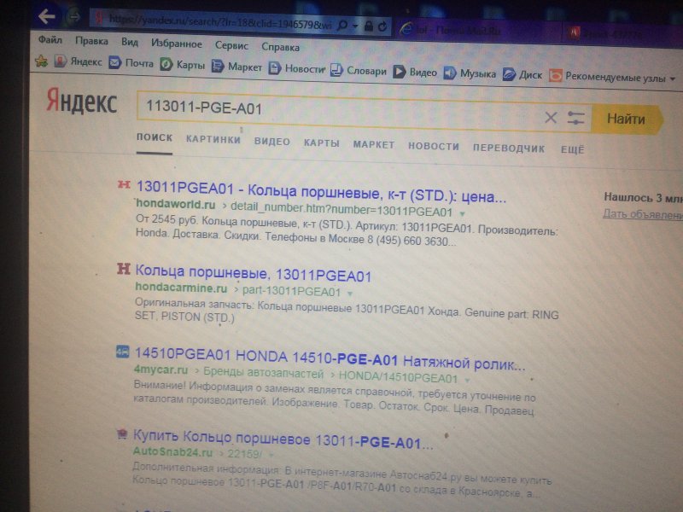Open the Справка menu
Viewport: 683px width, 512px height.
click(280, 47)
